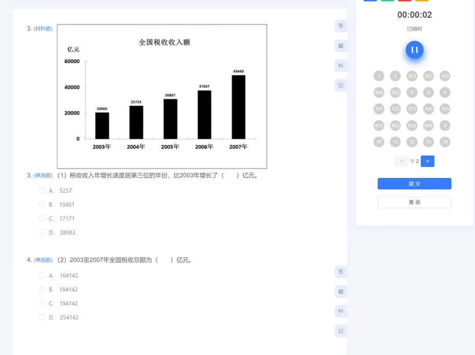The width and height of the screenshot is (475, 355).
Task: Go to question 8(2) bubble
Action: (395, 125)
